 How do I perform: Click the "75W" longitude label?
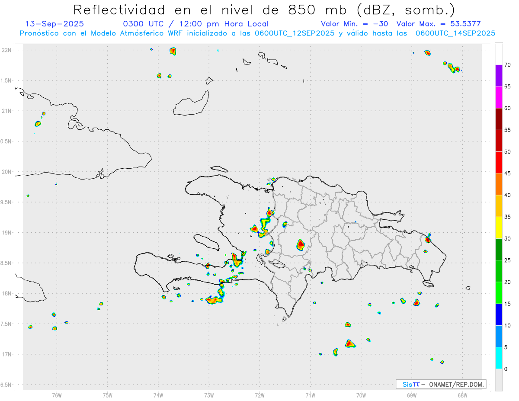click(x=108, y=395)
